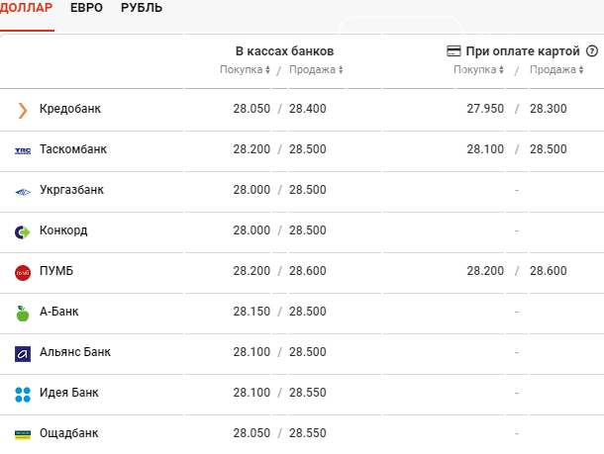
Task: Select the ДОЛЛАР tab
Action: point(27,8)
